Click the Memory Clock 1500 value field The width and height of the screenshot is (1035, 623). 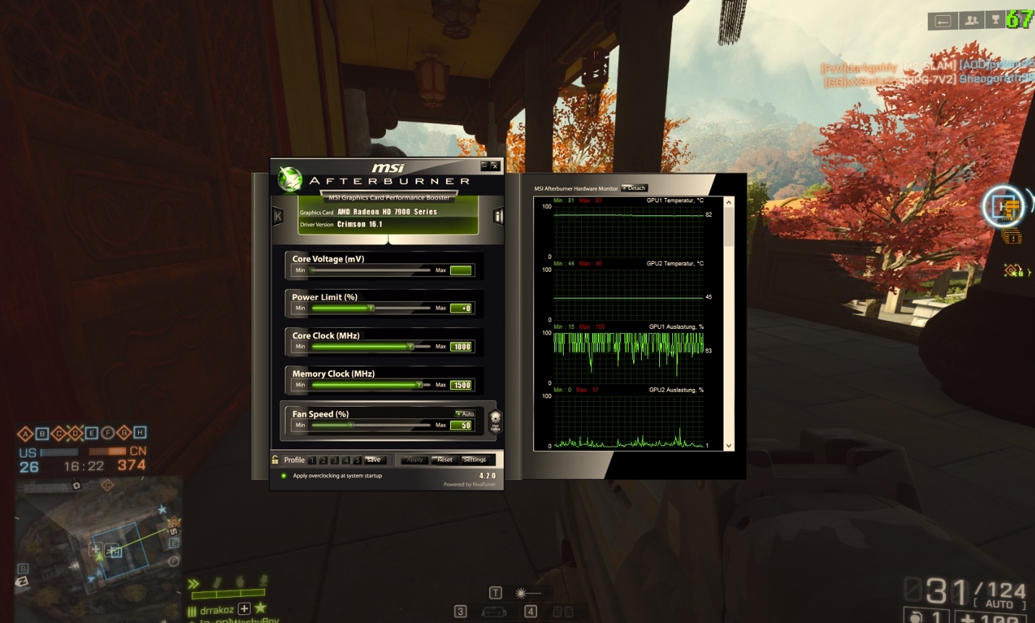click(x=461, y=384)
